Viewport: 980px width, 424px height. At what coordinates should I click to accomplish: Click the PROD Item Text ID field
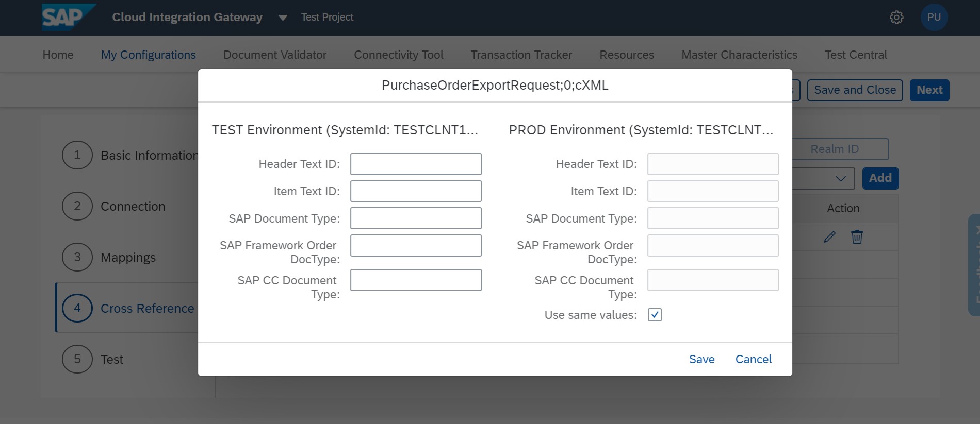click(713, 191)
